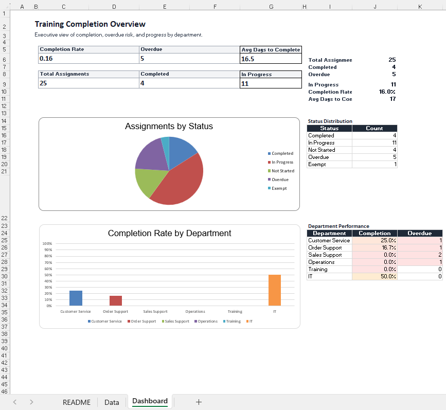
Task: Click the blue Customer Service bar in the chart
Action: (75, 298)
